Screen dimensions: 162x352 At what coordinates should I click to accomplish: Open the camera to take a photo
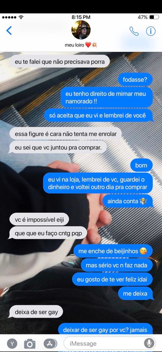coord(30,343)
